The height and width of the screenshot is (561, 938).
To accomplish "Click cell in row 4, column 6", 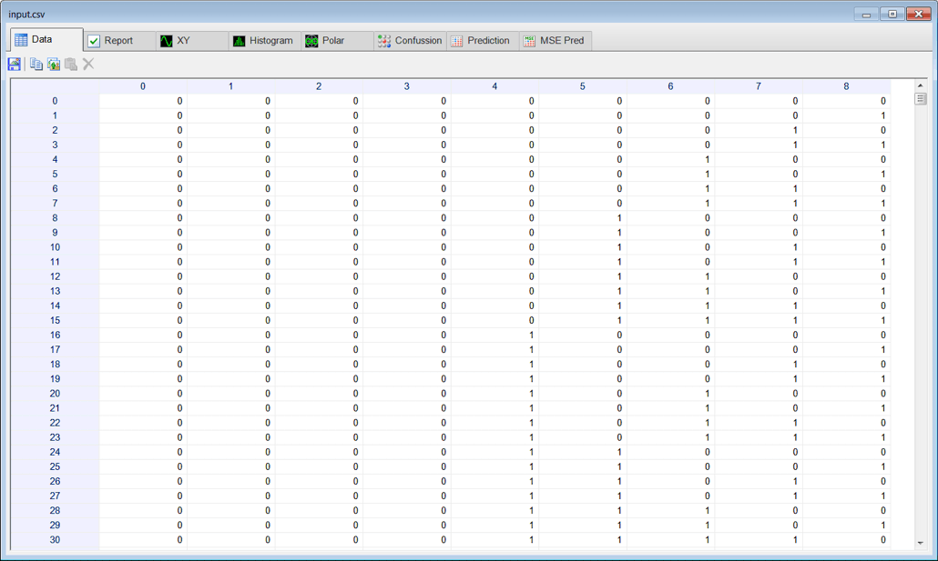I will 670,159.
